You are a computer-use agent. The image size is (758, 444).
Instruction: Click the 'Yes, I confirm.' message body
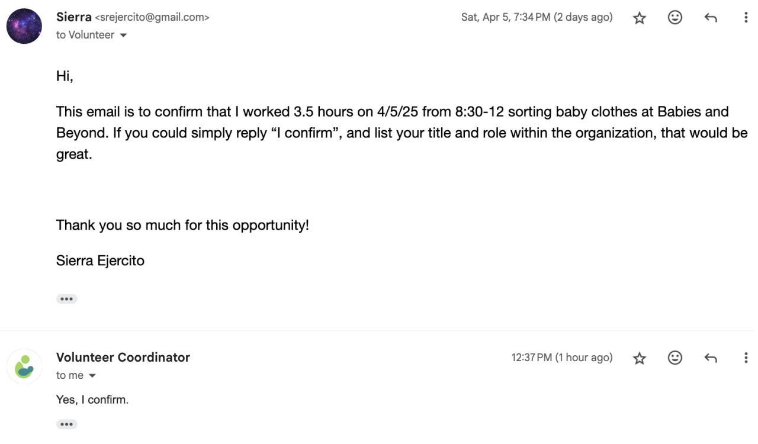(92, 400)
